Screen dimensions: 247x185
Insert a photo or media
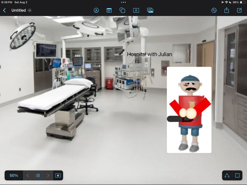(150, 10)
